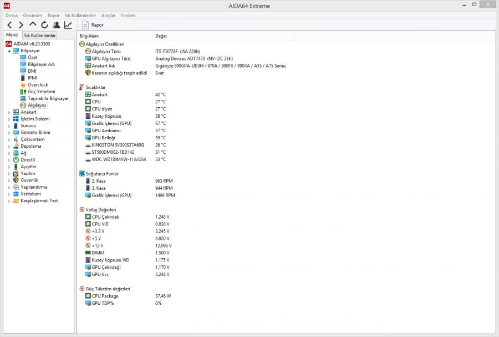The height and width of the screenshot is (337, 499).
Task: Click the DIMM memory module icon
Action: (x=88, y=253)
